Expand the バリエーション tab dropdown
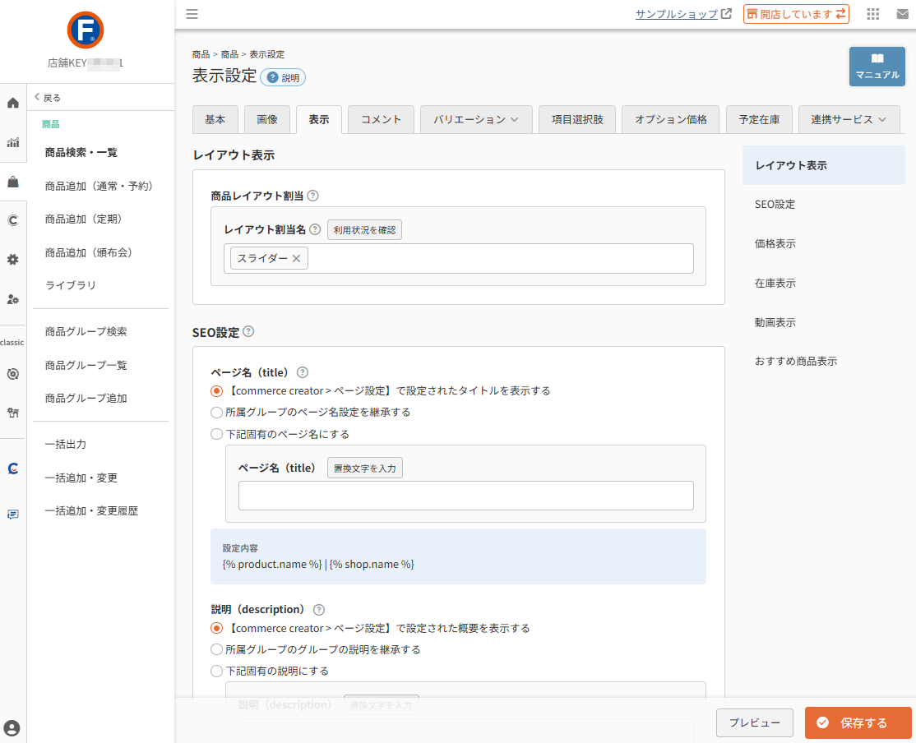 (x=476, y=120)
